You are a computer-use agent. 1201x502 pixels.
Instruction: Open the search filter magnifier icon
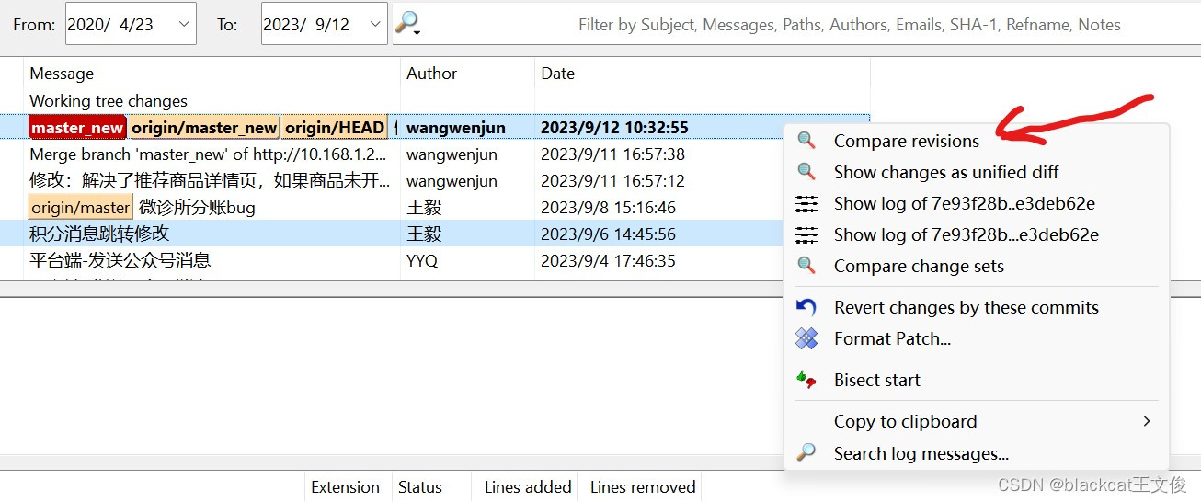[x=406, y=24]
